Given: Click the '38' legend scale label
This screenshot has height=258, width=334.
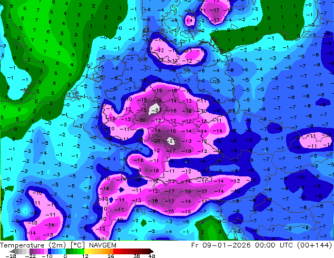Looking at the screenshot, I should coord(137,256).
